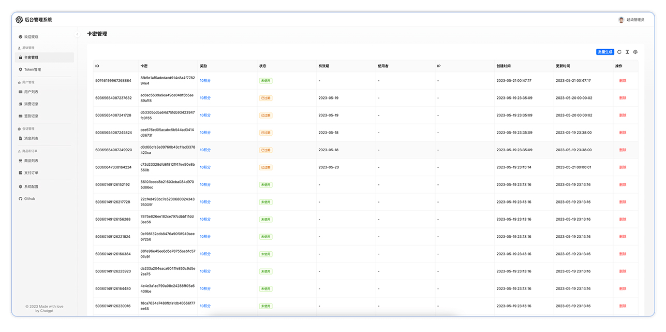Viewport: 666px width, 332px height.
Task: Collapse the sidebar with the chevron arrow
Action: 77,33
